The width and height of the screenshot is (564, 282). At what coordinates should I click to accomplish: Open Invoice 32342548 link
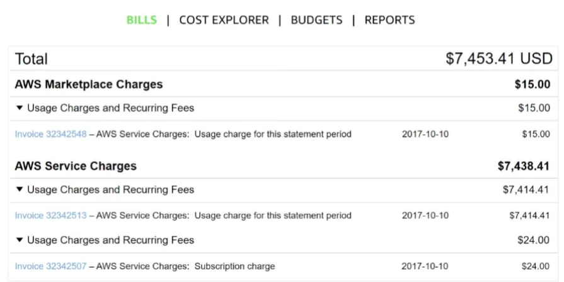tap(50, 134)
